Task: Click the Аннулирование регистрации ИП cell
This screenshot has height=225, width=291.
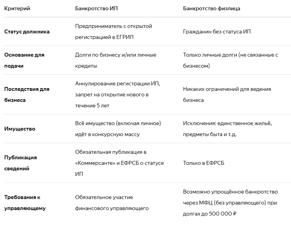Action: (117, 94)
